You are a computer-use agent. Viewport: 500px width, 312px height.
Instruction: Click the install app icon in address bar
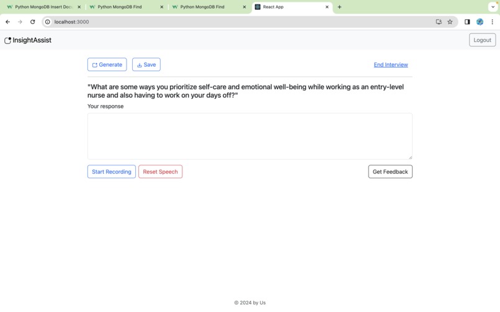439,22
